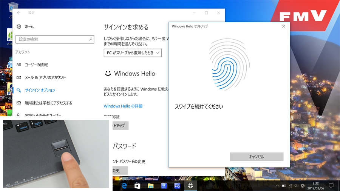Open the Microsoft Store taskbar icon
340x191 pixels.
137,185
